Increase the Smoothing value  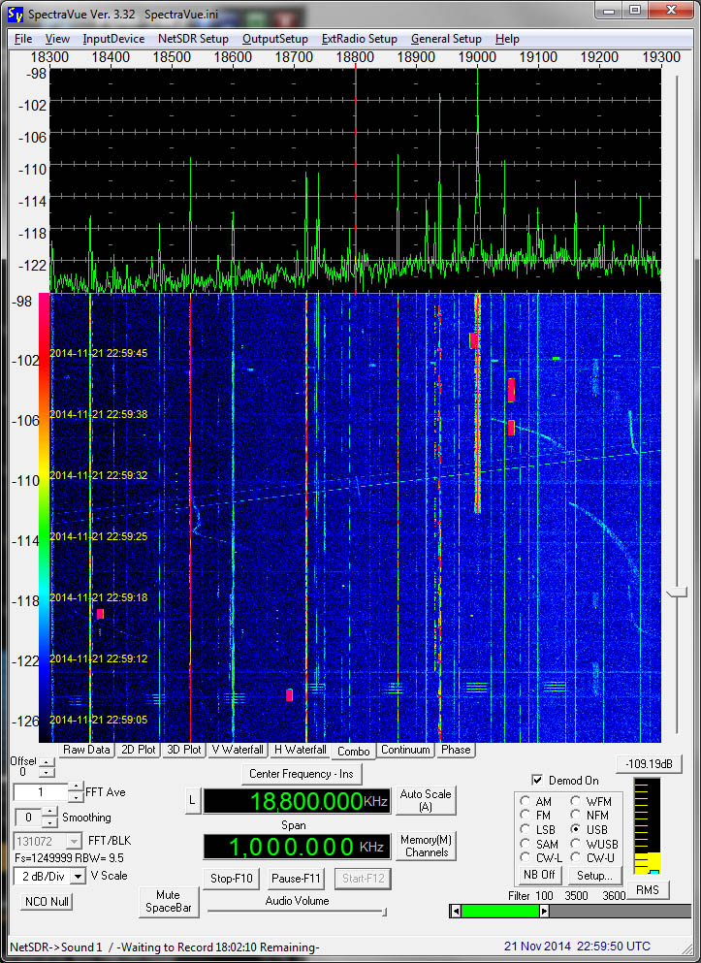49,812
